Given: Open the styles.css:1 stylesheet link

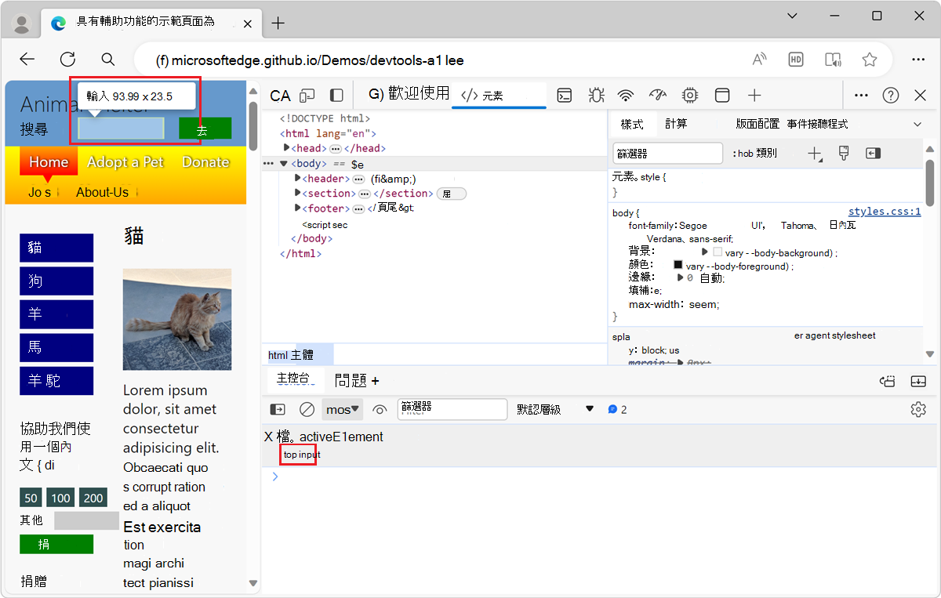Looking at the screenshot, I should point(885,211).
